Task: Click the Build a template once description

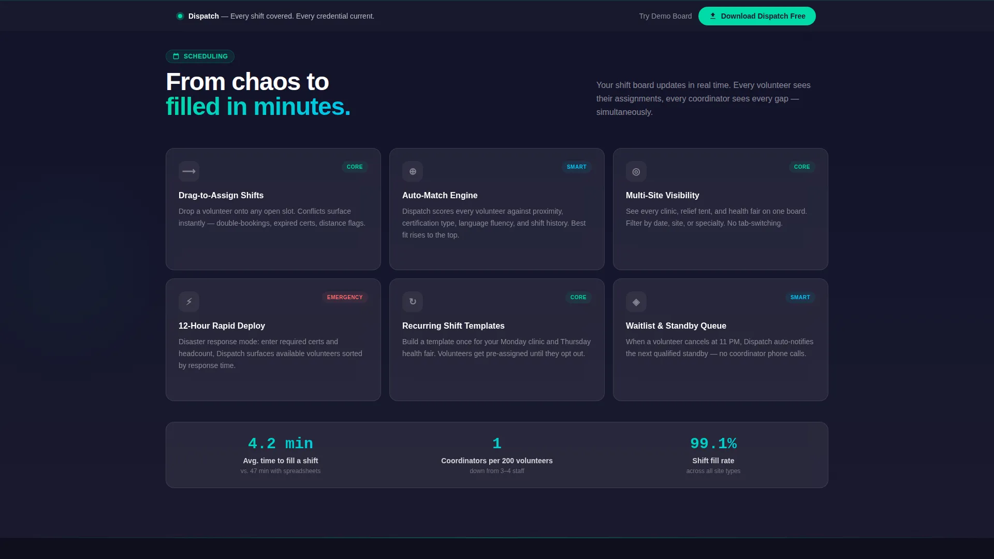Action: 496,348
